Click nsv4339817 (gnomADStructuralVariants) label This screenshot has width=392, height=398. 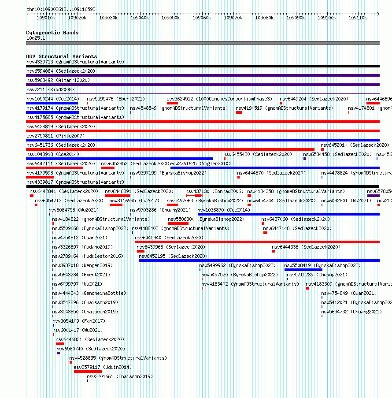[x=75, y=182]
